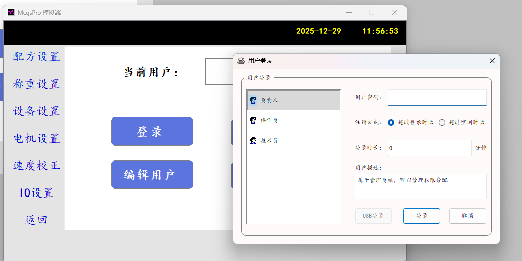
Task: Click the 用户描述 text box
Action: (421, 186)
